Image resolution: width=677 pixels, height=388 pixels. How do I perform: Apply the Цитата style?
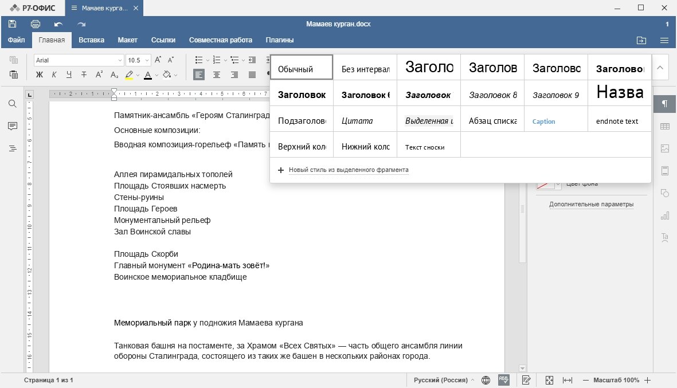[x=365, y=119]
